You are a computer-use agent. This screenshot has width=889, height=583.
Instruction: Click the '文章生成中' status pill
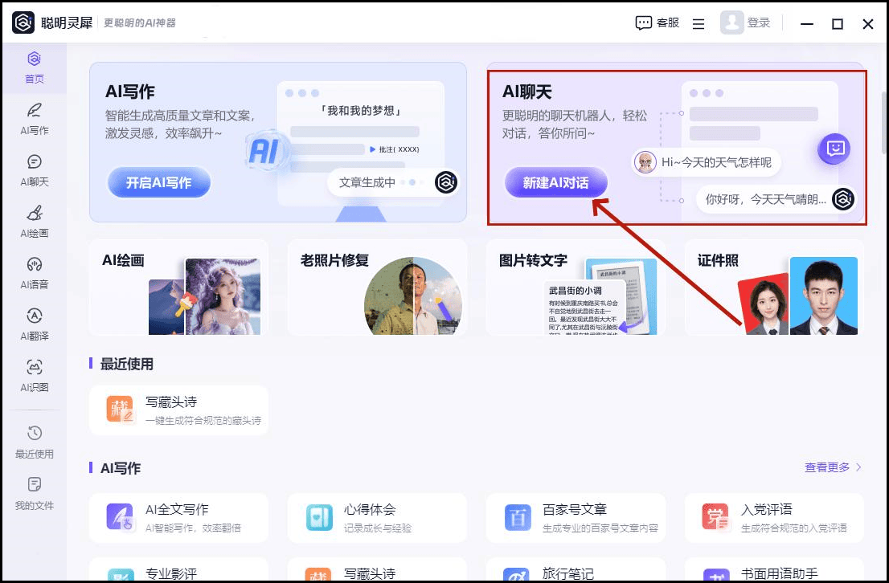(x=393, y=182)
